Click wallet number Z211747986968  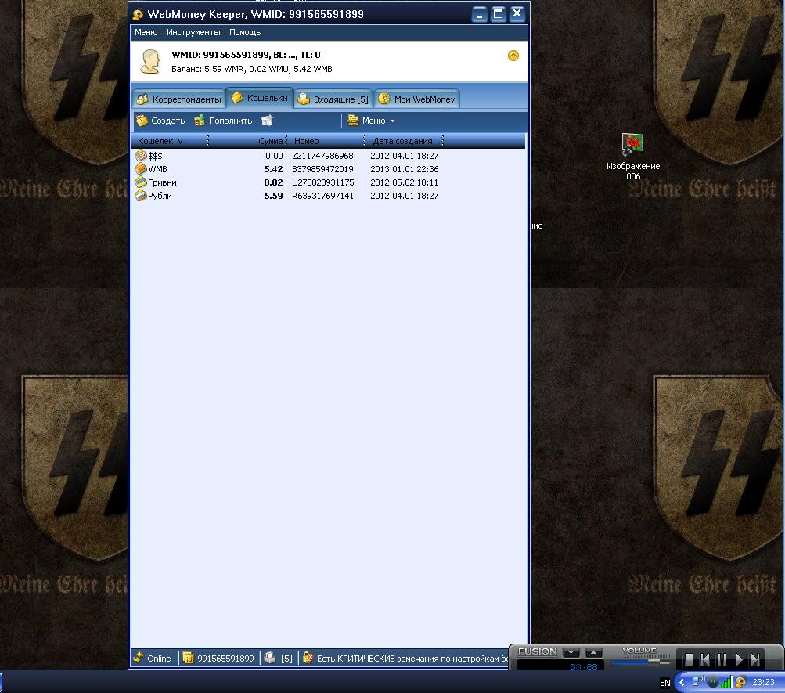click(x=323, y=156)
